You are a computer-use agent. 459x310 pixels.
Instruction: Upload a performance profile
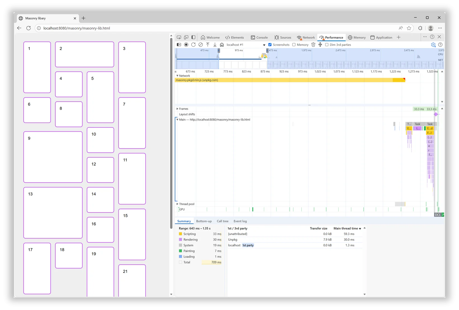tap(208, 45)
